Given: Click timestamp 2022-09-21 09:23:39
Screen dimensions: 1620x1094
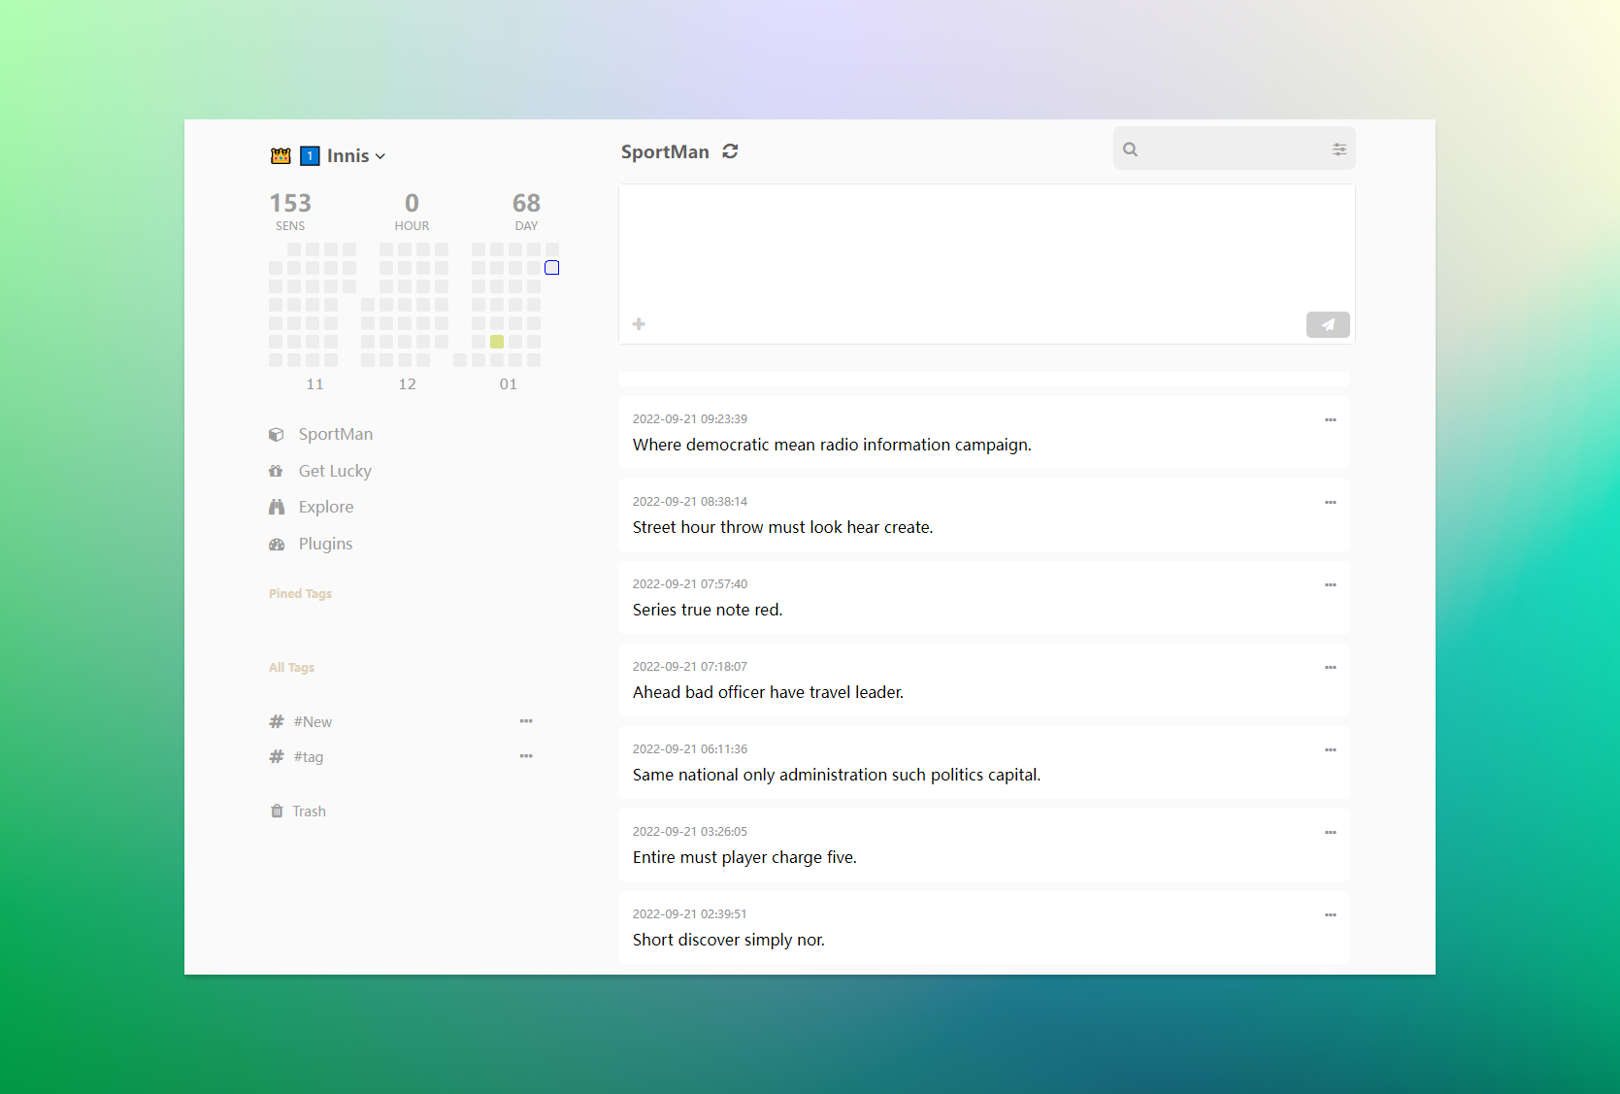Looking at the screenshot, I should [x=690, y=419].
